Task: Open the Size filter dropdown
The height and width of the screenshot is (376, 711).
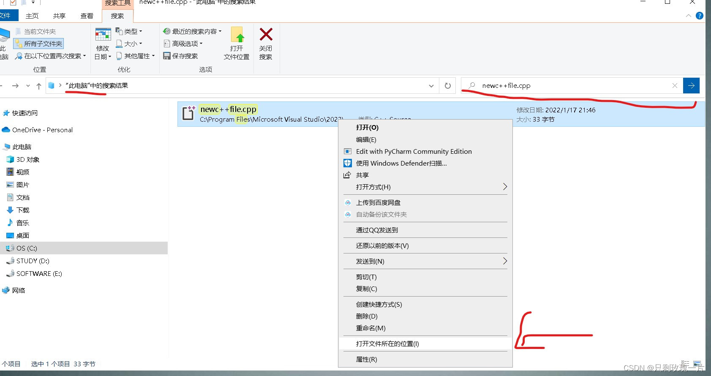Action: [129, 44]
